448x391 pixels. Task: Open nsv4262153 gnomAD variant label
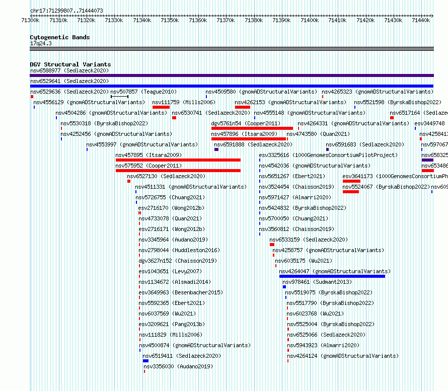pos(290,102)
